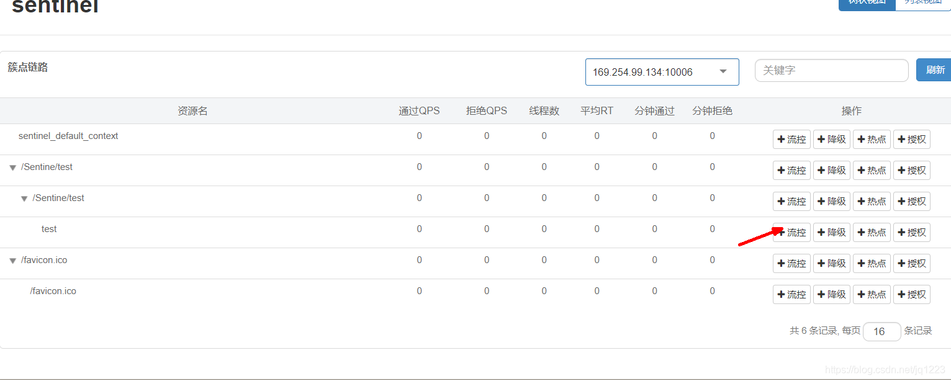Click 降级 in the nested /Sentine/test row

(x=832, y=202)
